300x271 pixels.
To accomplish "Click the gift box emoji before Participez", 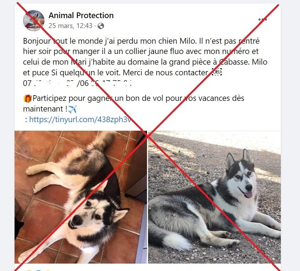I will point(27,98).
